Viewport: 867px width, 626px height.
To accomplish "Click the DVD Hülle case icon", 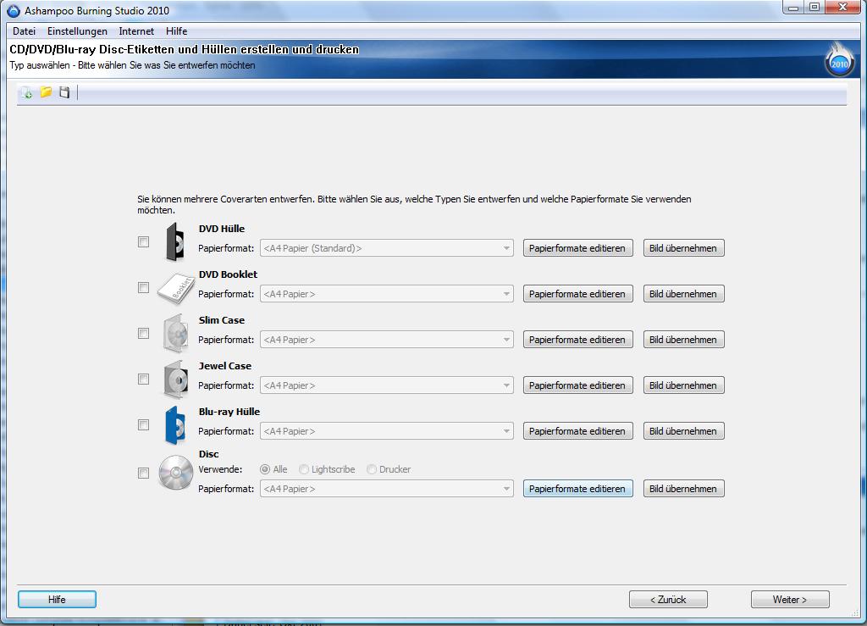I will click(x=174, y=241).
